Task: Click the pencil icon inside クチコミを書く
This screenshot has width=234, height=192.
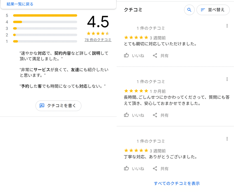Action: point(42,106)
